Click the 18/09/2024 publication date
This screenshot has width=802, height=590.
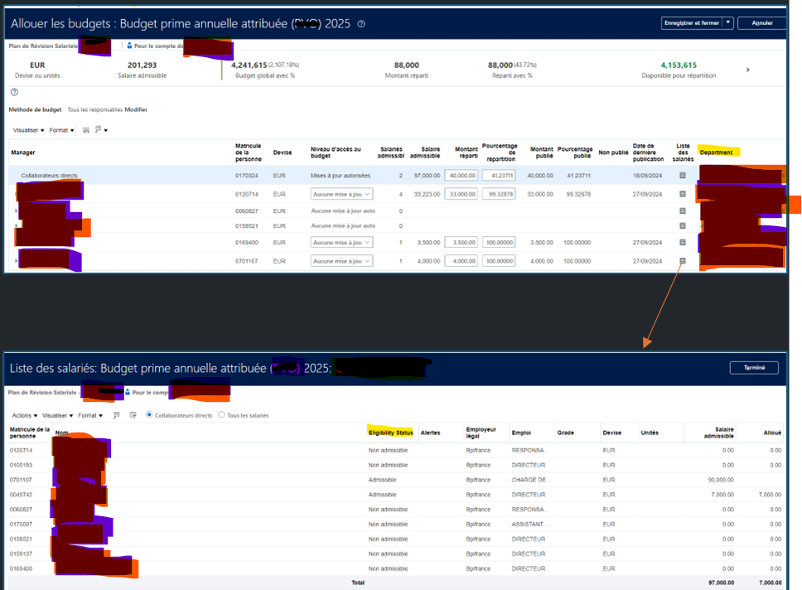647,176
